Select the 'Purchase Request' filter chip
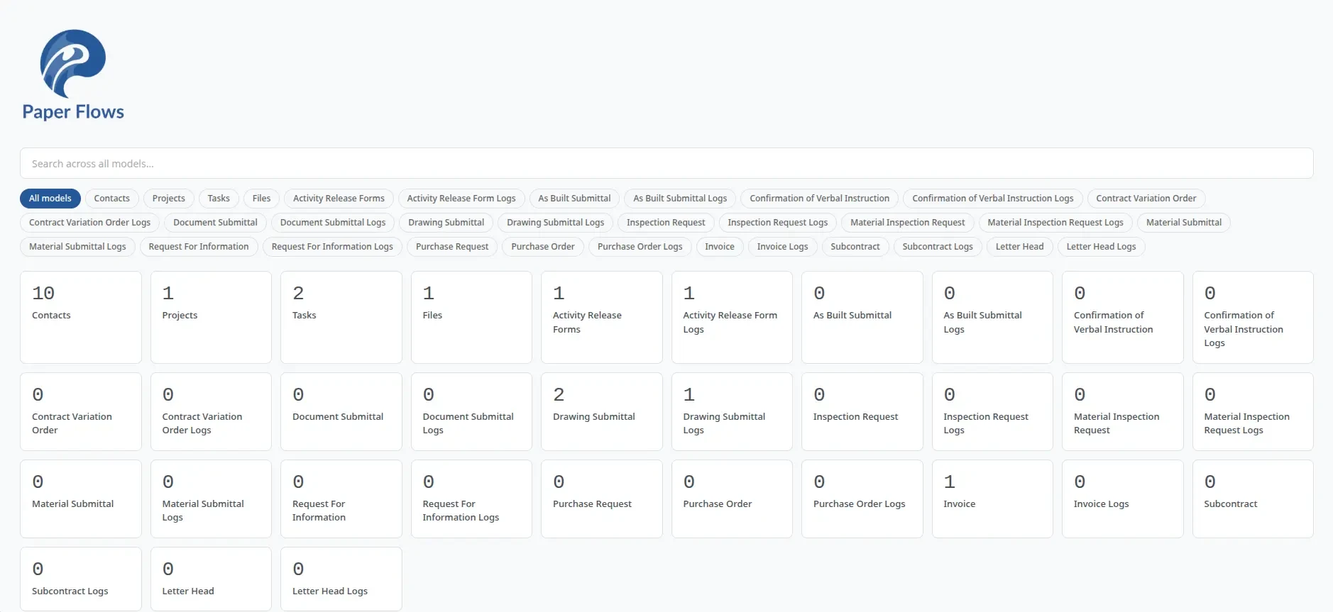This screenshot has height=612, width=1333. (x=452, y=247)
